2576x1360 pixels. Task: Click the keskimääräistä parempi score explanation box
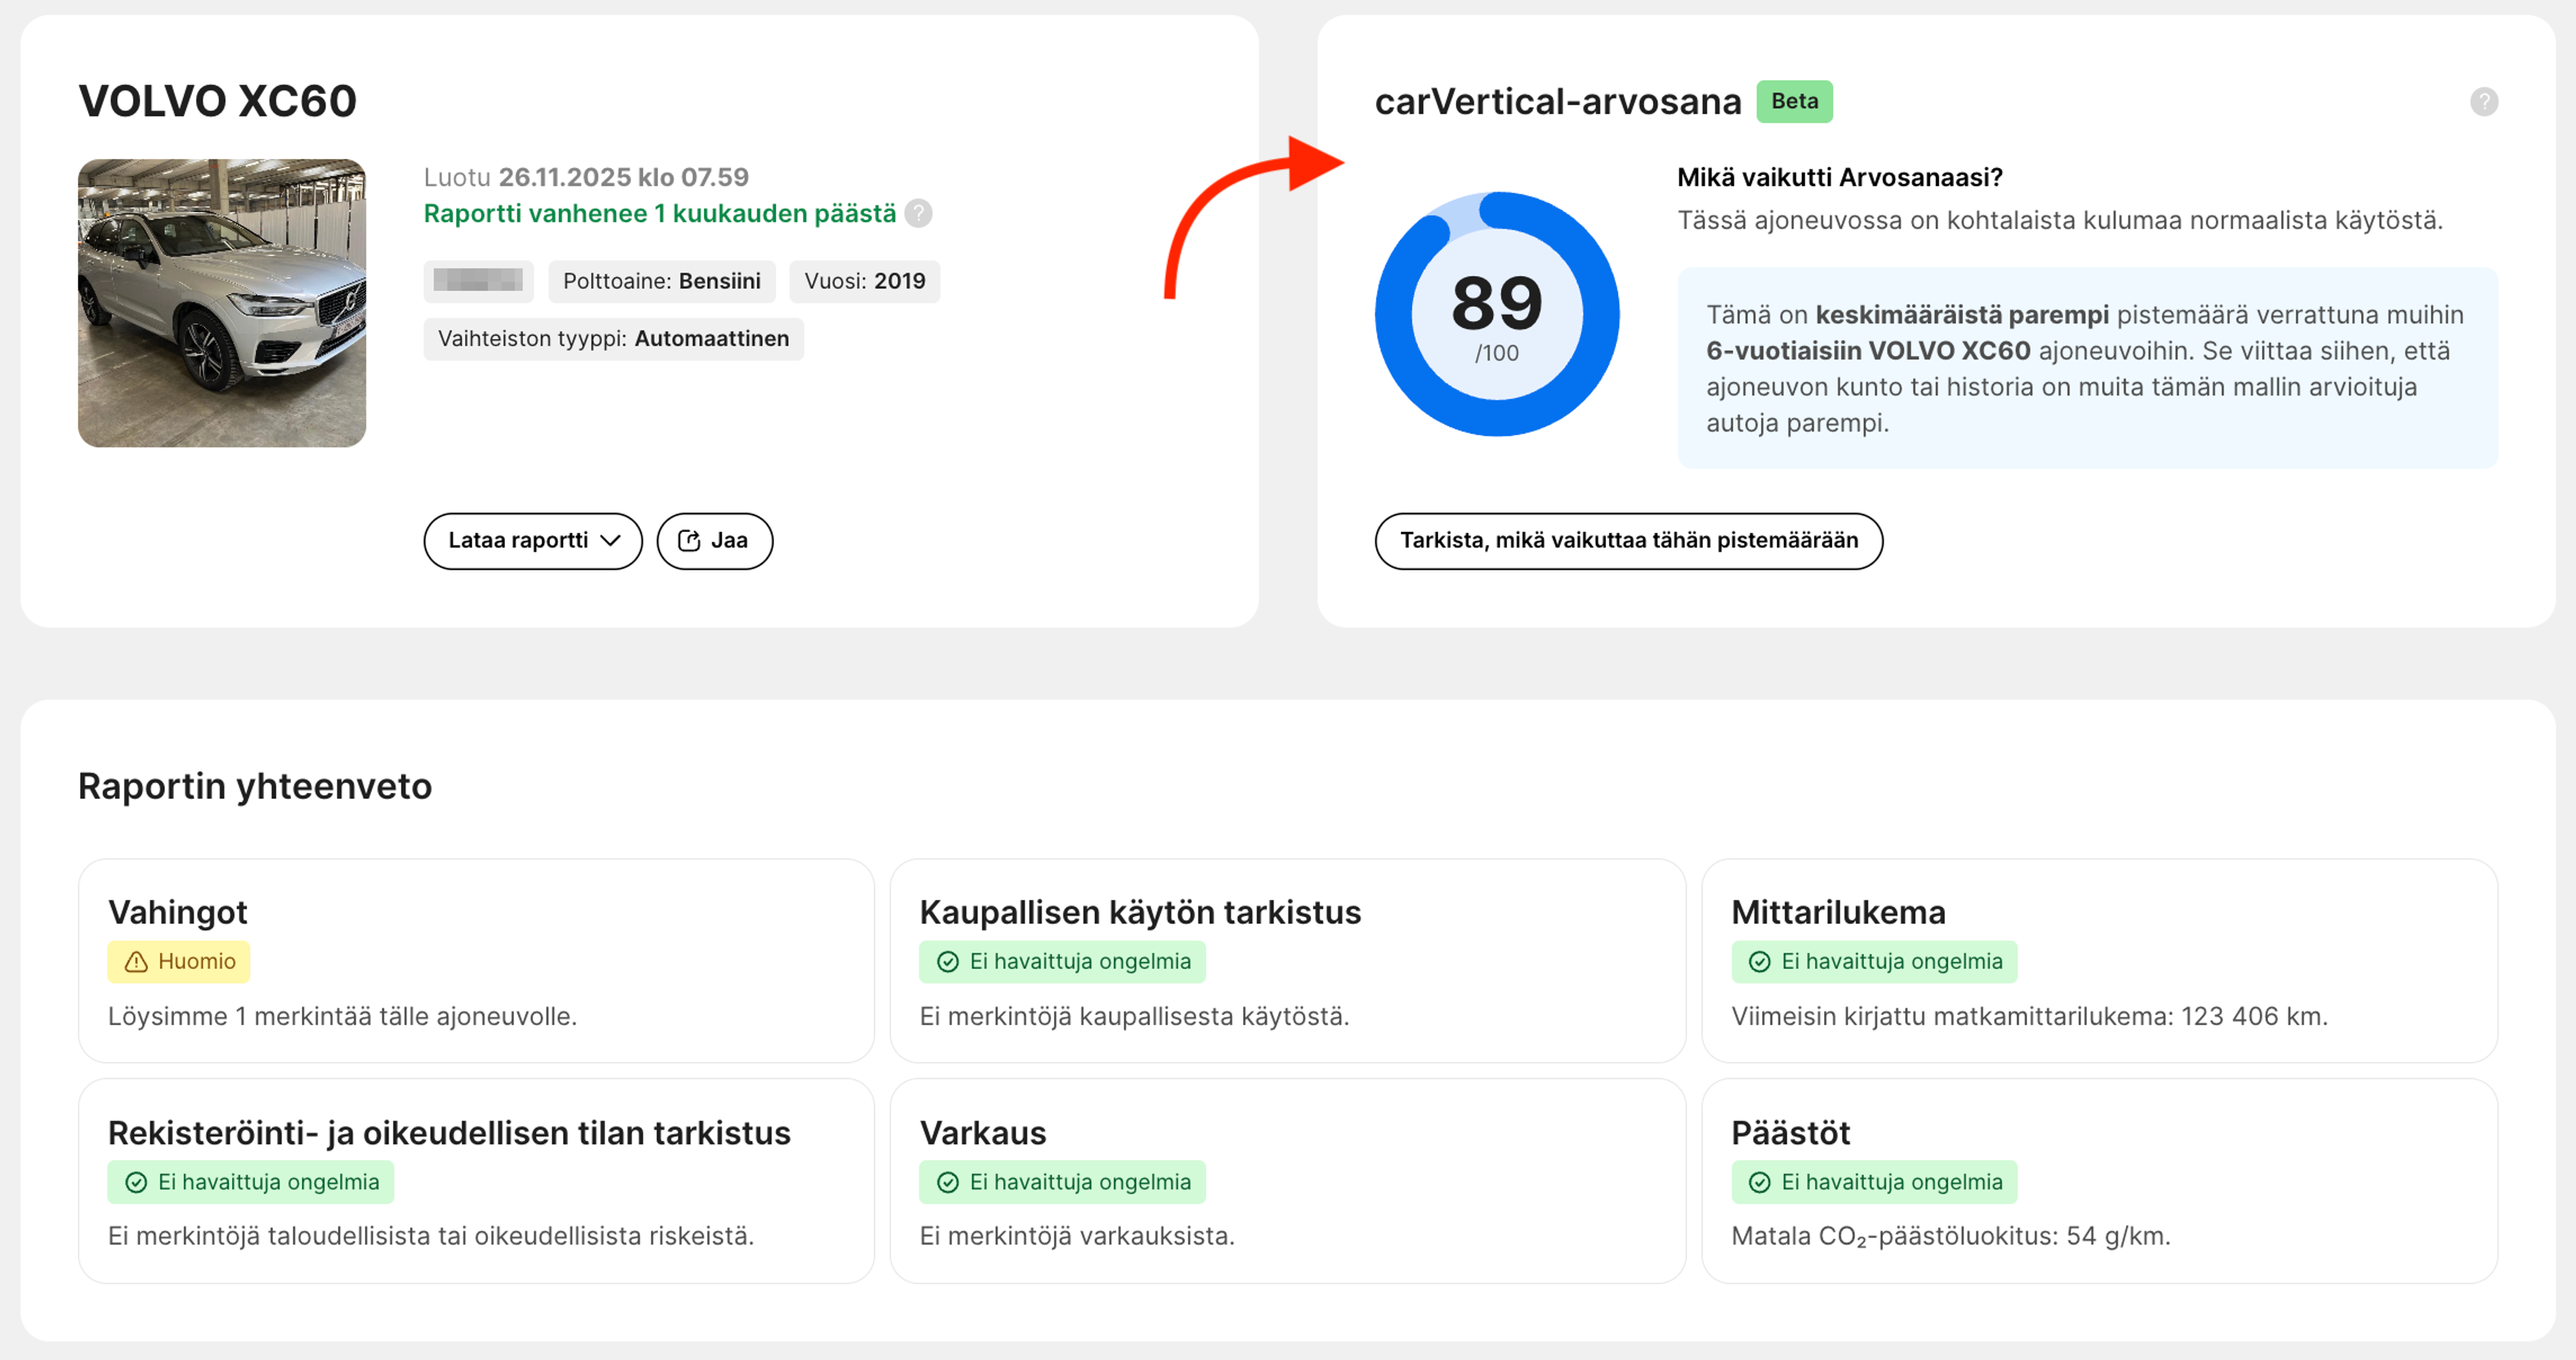tap(2087, 368)
